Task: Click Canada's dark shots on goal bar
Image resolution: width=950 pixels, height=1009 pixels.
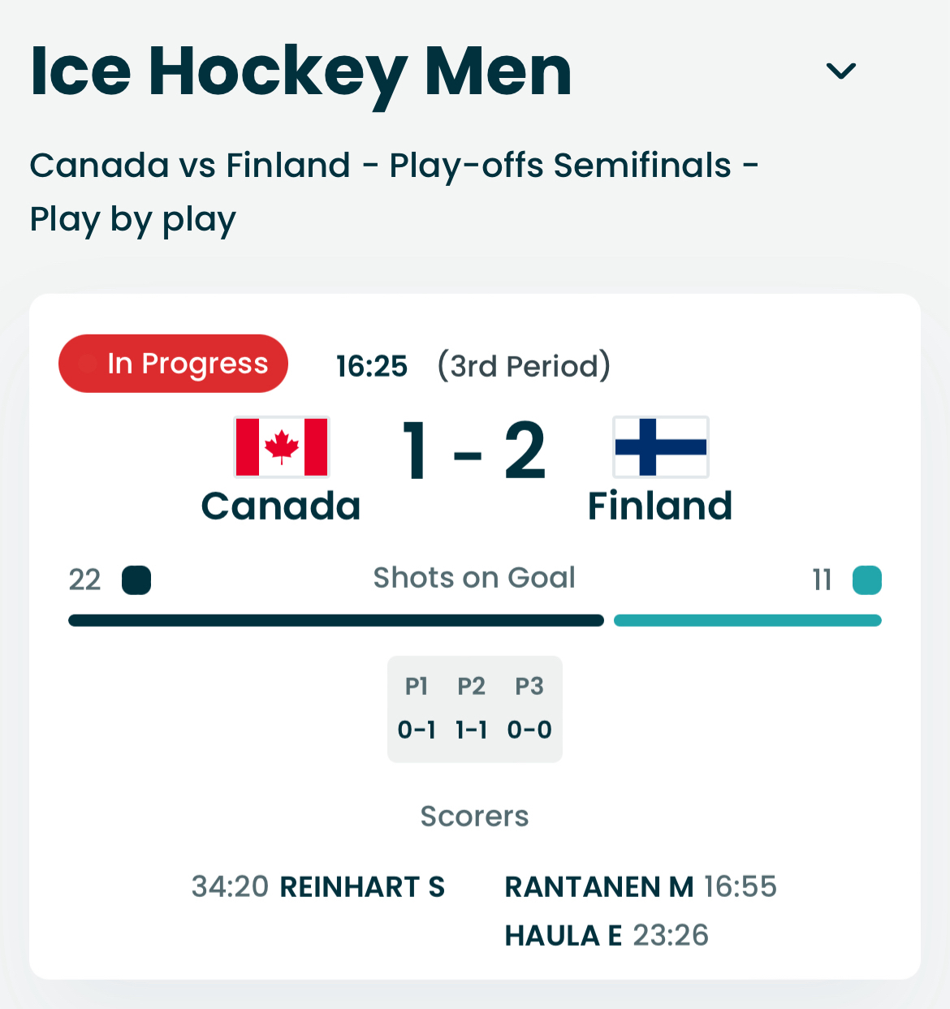Action: (x=336, y=621)
